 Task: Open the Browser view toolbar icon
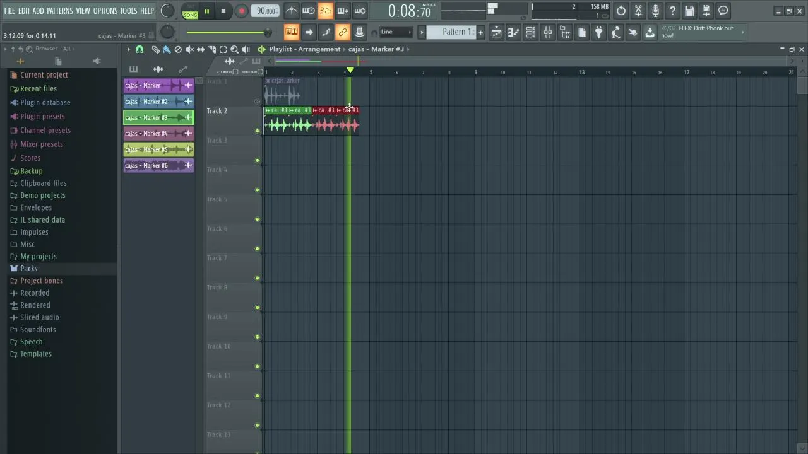click(x=565, y=32)
